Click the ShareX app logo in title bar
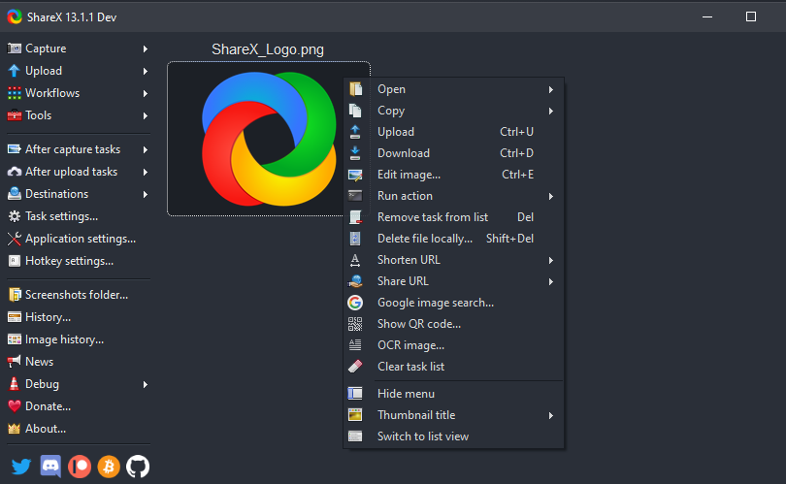Screen dimensions: 786x484 [x=15, y=17]
